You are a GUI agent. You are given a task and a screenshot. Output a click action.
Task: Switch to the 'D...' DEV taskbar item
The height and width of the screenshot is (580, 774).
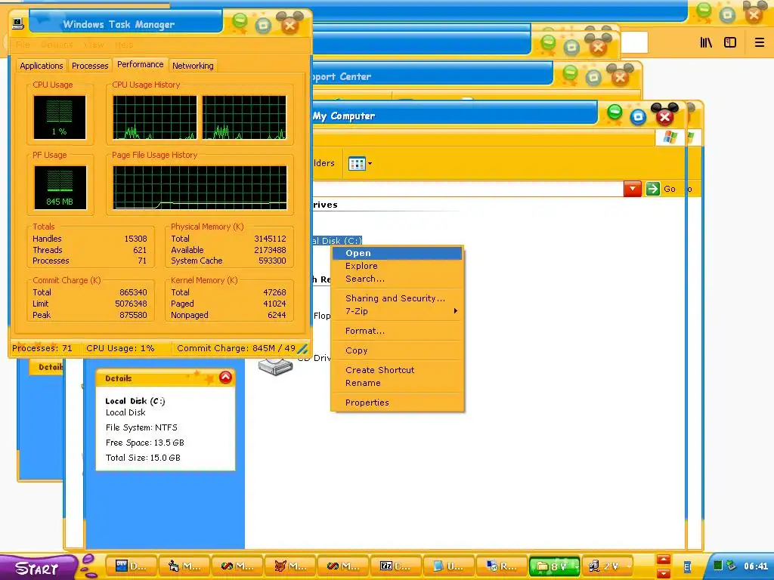(131, 566)
